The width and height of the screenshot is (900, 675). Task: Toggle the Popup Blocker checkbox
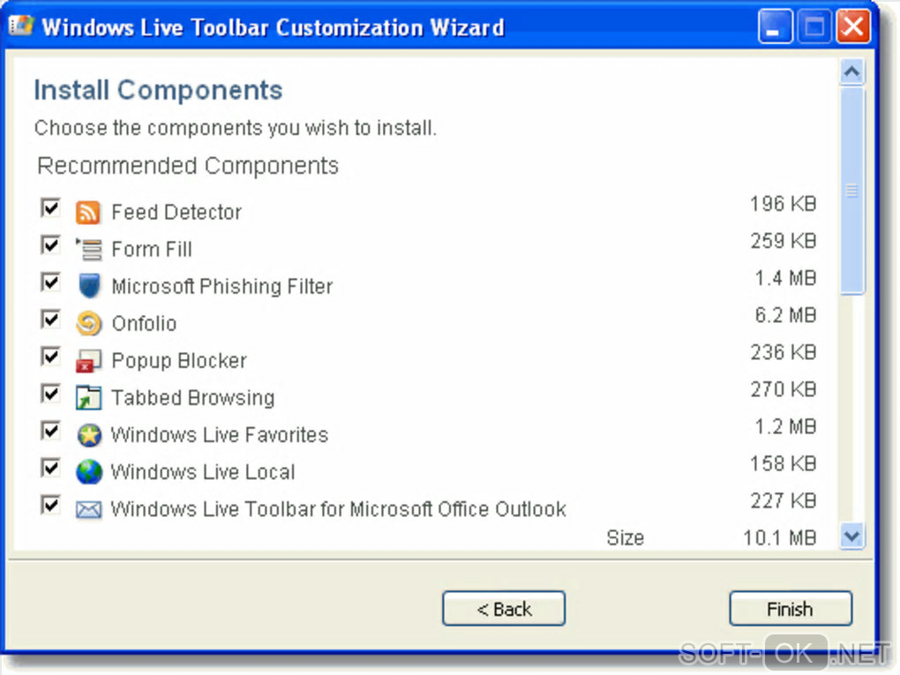[50, 356]
